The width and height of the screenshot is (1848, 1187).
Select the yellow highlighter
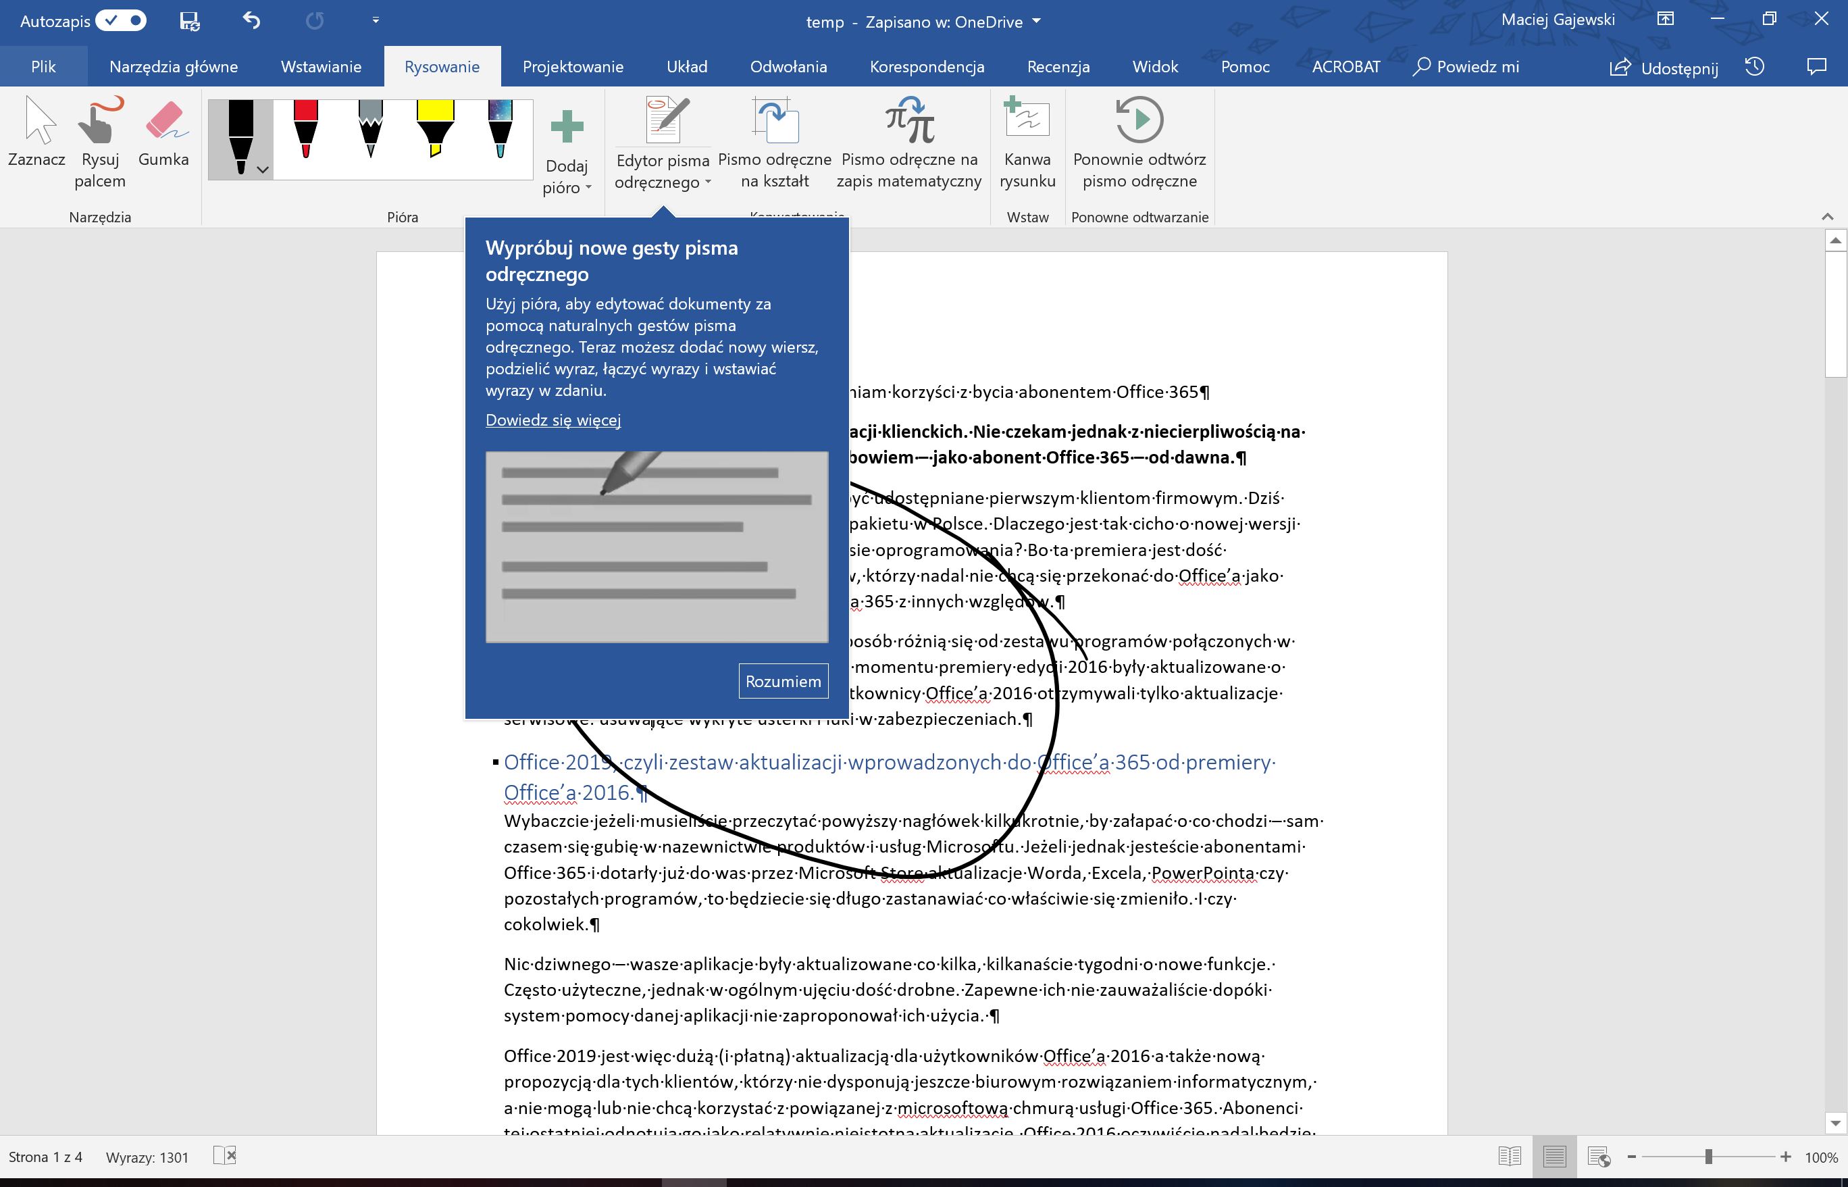436,129
